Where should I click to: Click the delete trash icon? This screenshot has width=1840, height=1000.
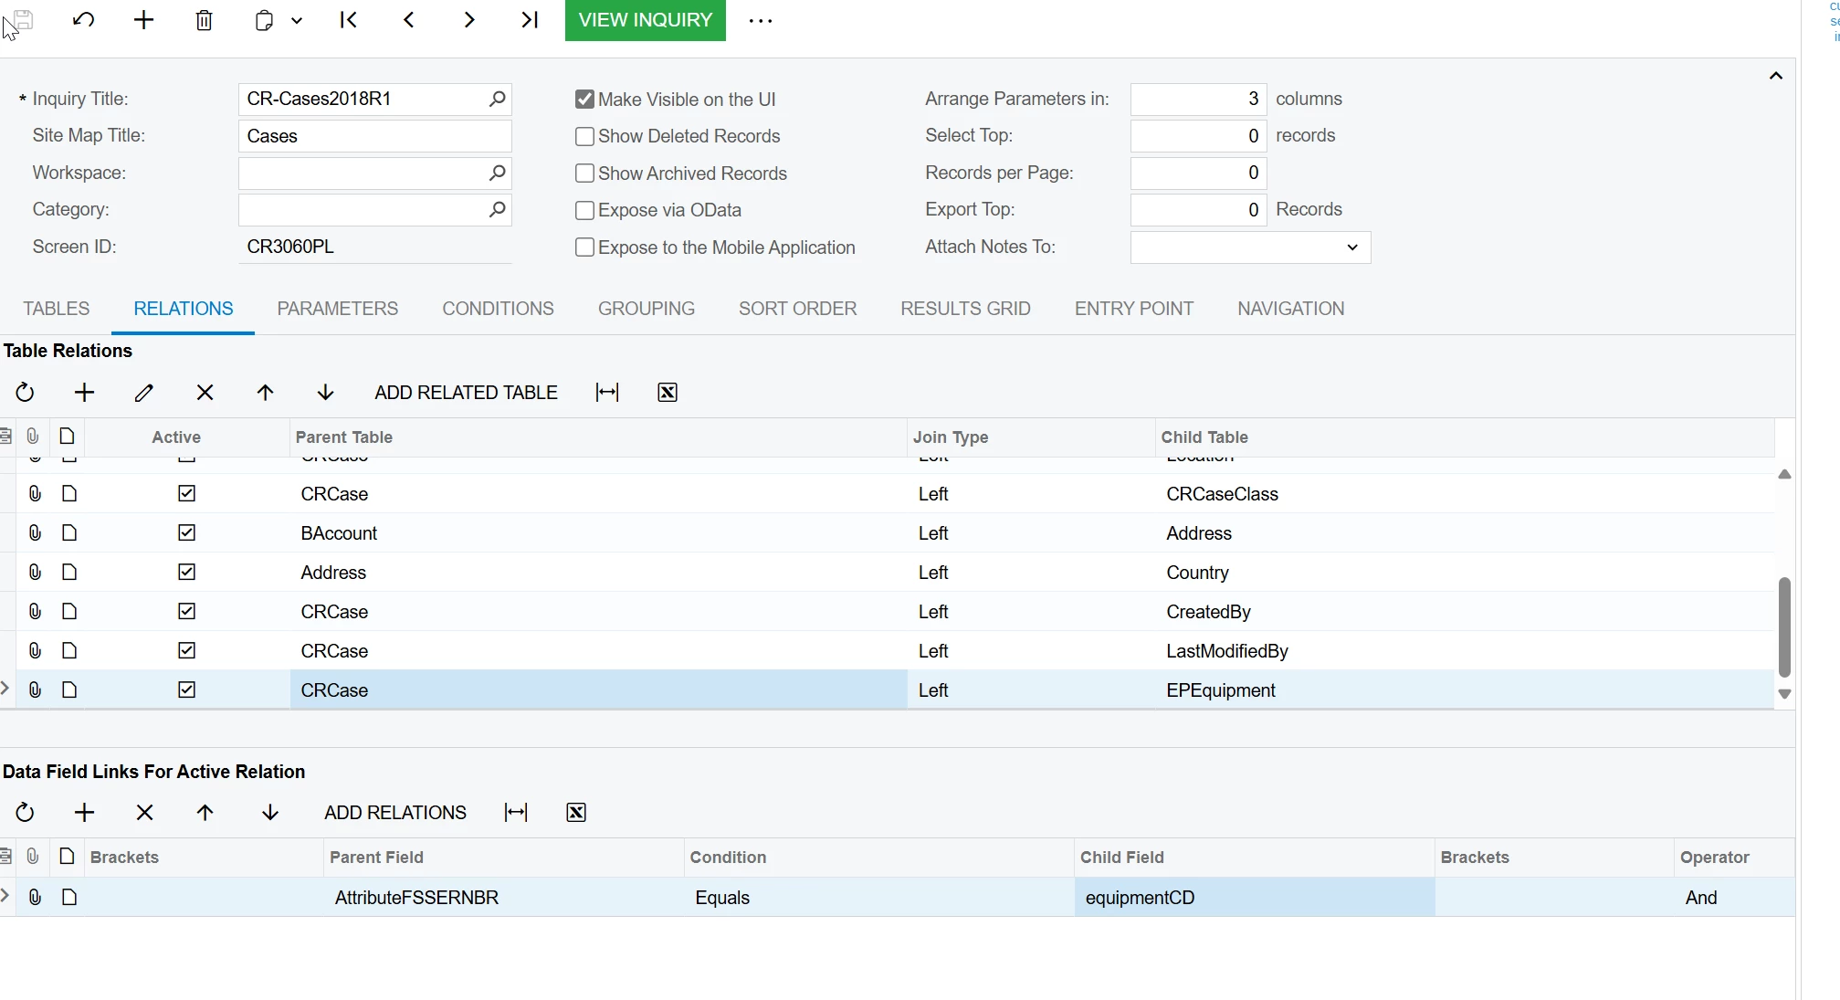(204, 20)
